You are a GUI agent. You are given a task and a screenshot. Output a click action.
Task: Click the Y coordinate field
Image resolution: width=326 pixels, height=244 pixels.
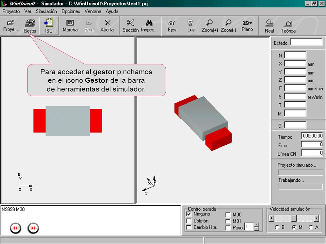click(x=295, y=72)
